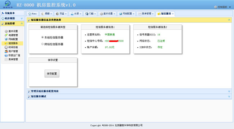Click the 恢复出厂值 restore icon in sidebar
The width and height of the screenshot is (234, 129).
tap(6, 55)
